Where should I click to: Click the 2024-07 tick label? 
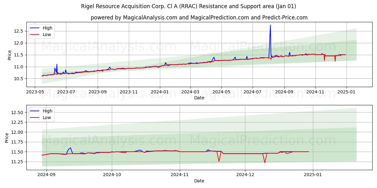(x=253, y=92)
